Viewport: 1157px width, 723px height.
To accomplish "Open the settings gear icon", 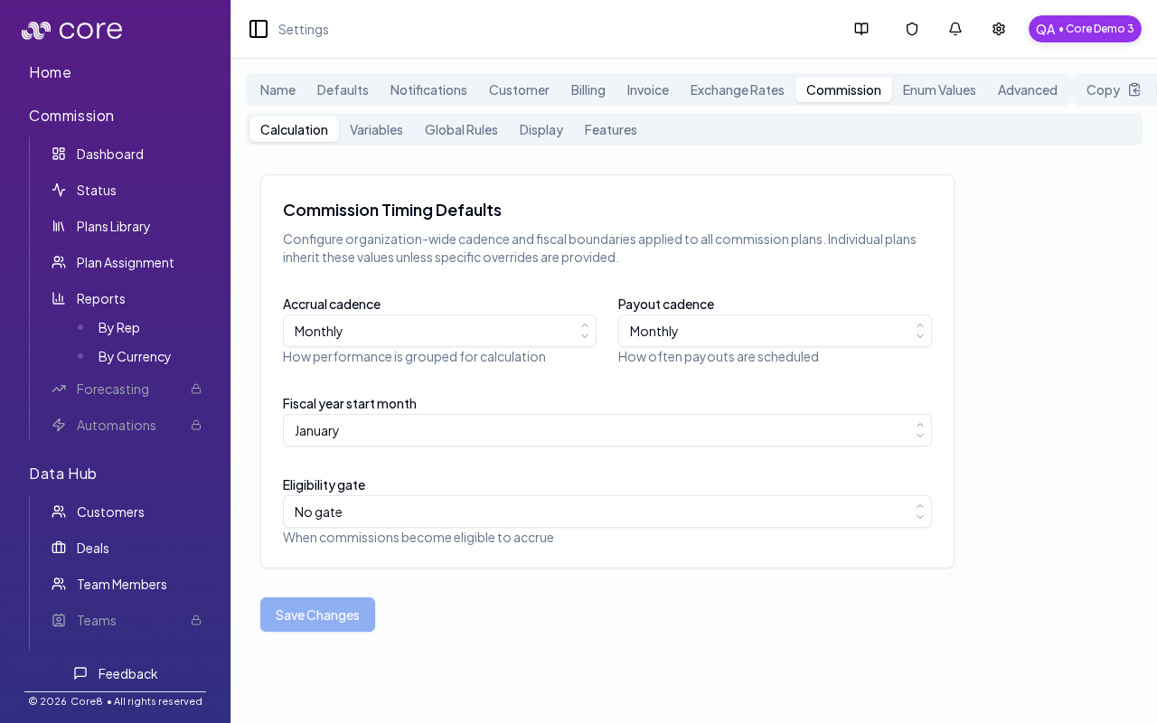I will coord(999,29).
